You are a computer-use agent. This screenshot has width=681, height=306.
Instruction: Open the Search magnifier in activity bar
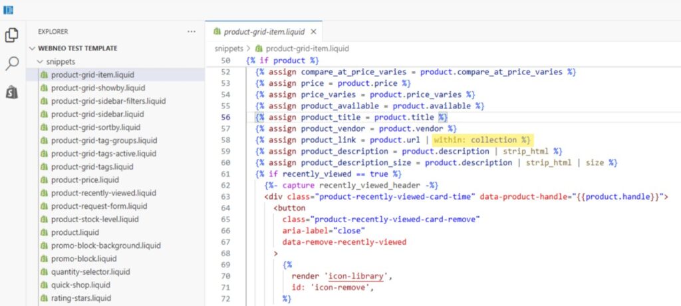click(x=11, y=64)
